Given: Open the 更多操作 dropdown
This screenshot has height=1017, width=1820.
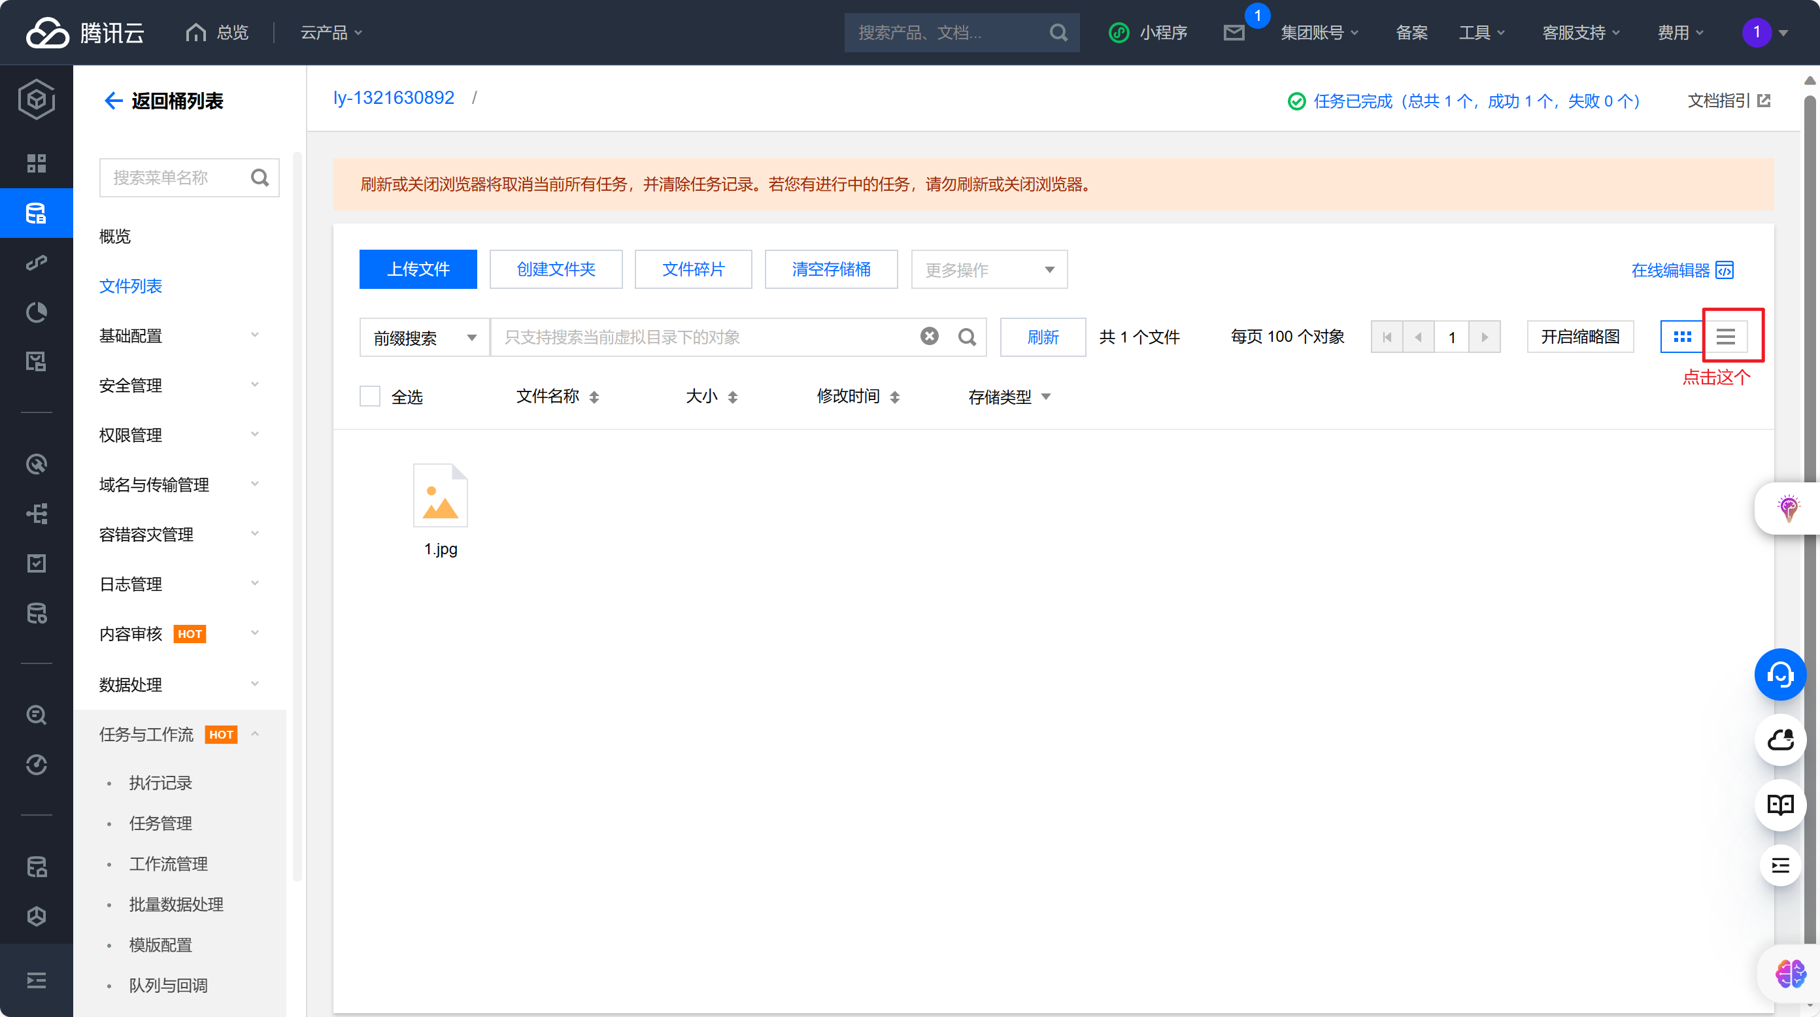Looking at the screenshot, I should point(988,270).
